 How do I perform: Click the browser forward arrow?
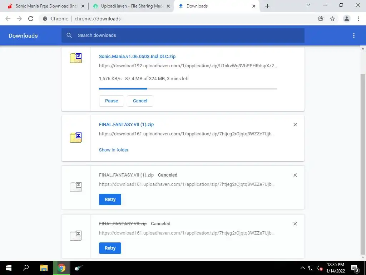pyautogui.click(x=19, y=19)
